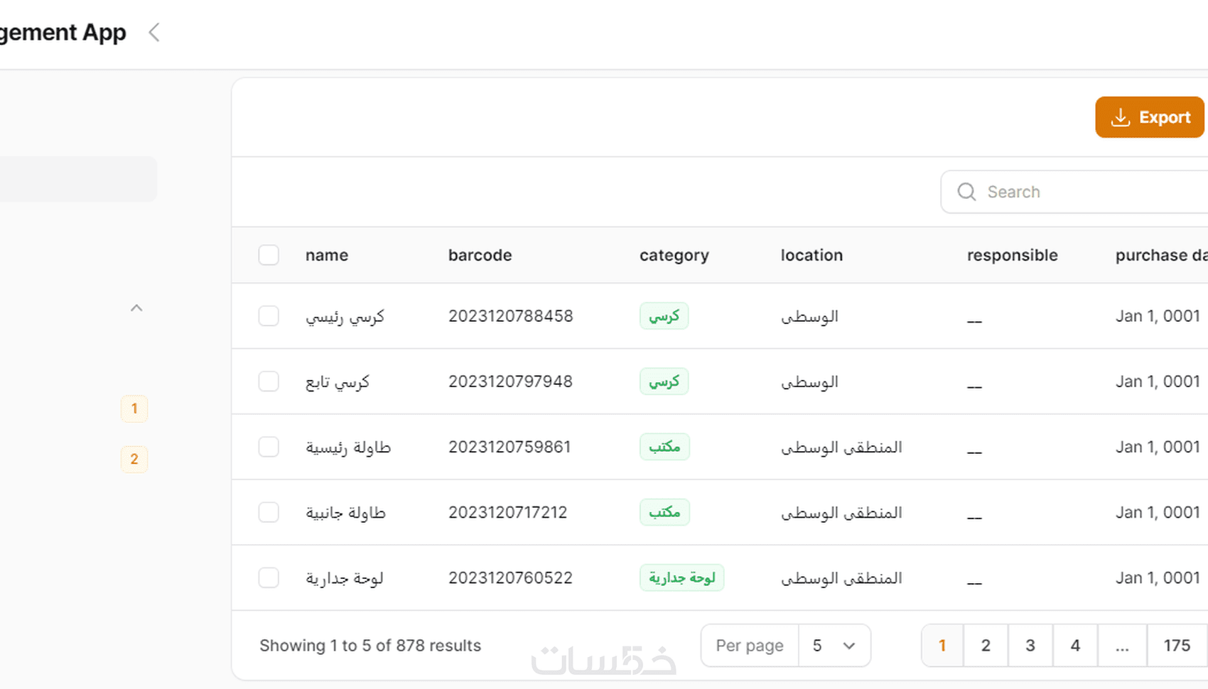Collapse sidebar with the chevron arrow
The image size is (1208, 689).
click(153, 32)
